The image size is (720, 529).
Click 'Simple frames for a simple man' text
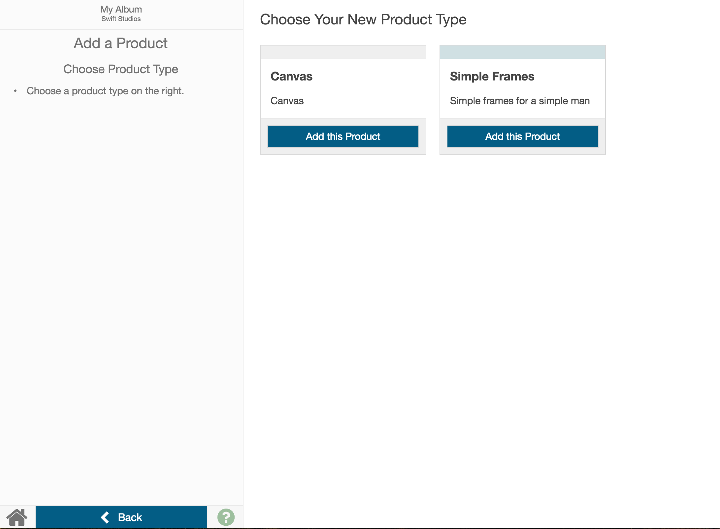pyautogui.click(x=520, y=101)
